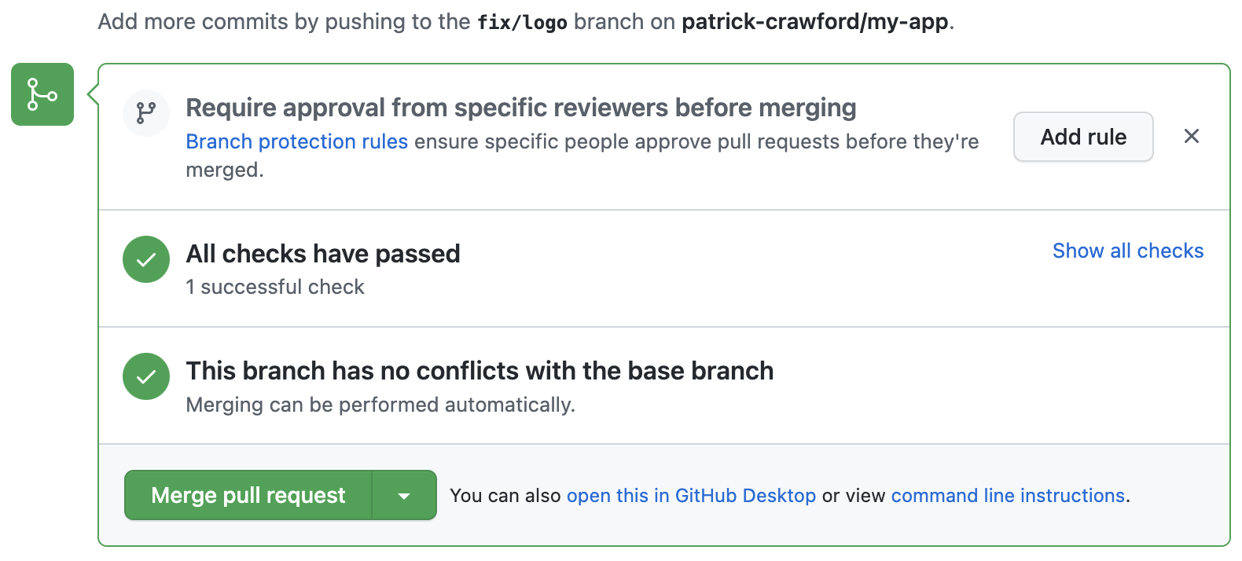Click the green checkmark beside All checks passed
This screenshot has height=561, width=1242.
[146, 259]
